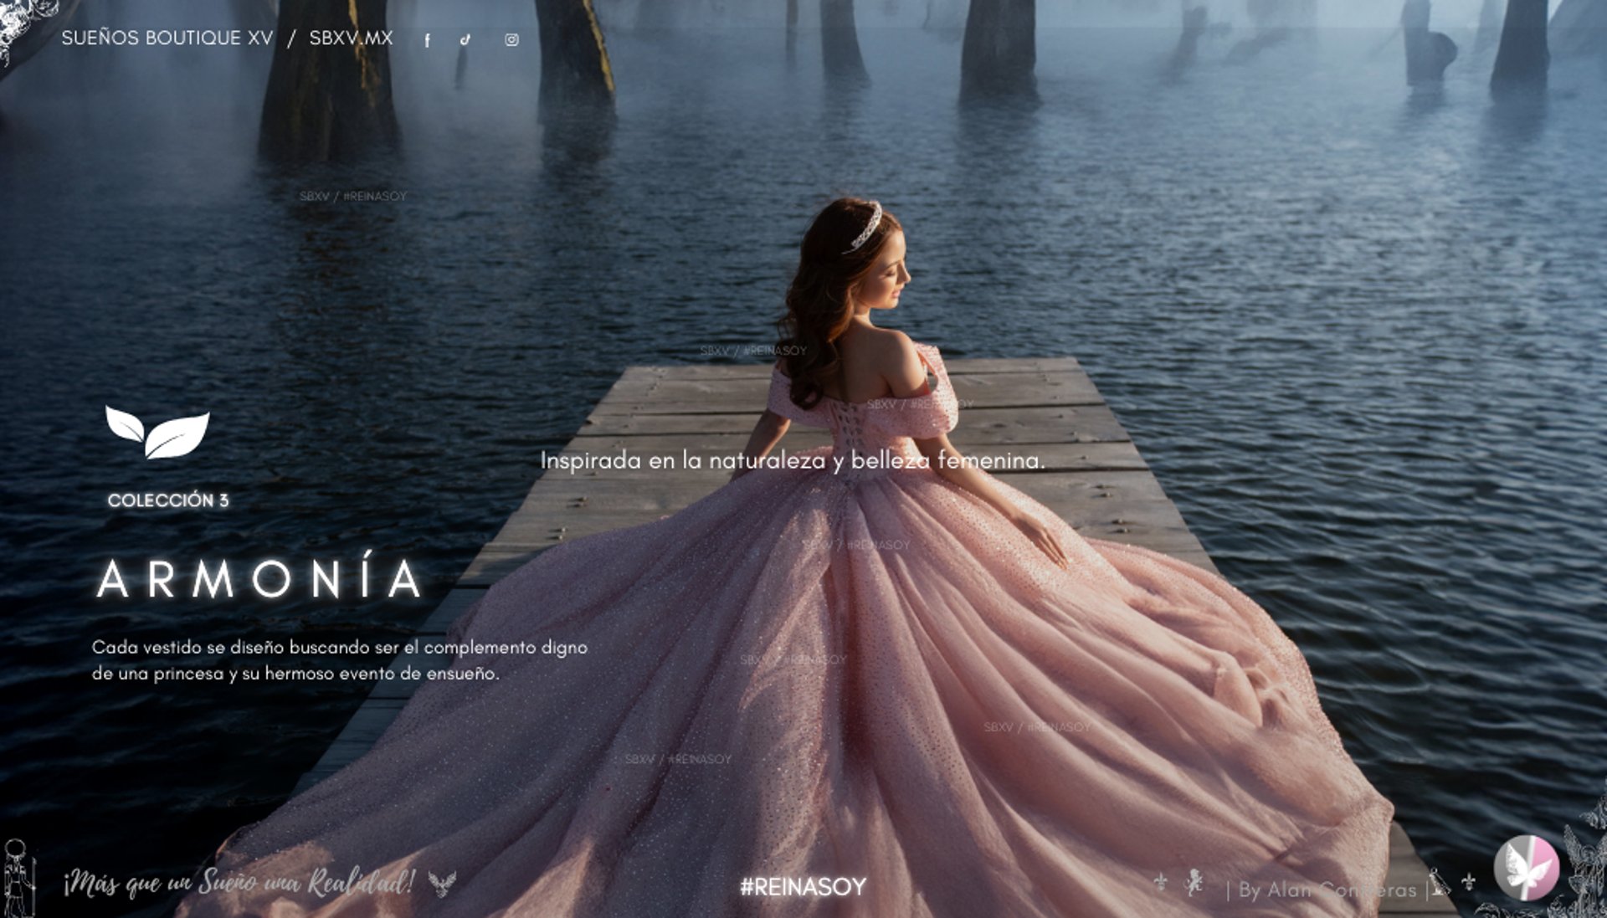Click the white leaves logo above Colección 3
This screenshot has height=918, width=1607.
[x=157, y=432]
